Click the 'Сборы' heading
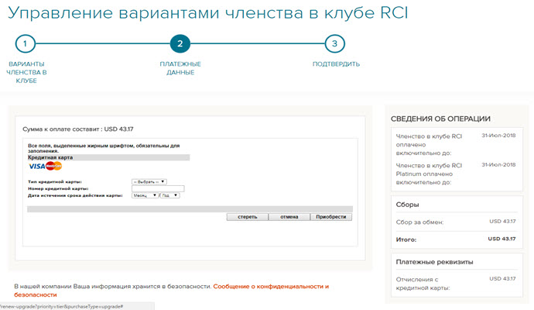Screen dimensions: 534x310 [407, 205]
